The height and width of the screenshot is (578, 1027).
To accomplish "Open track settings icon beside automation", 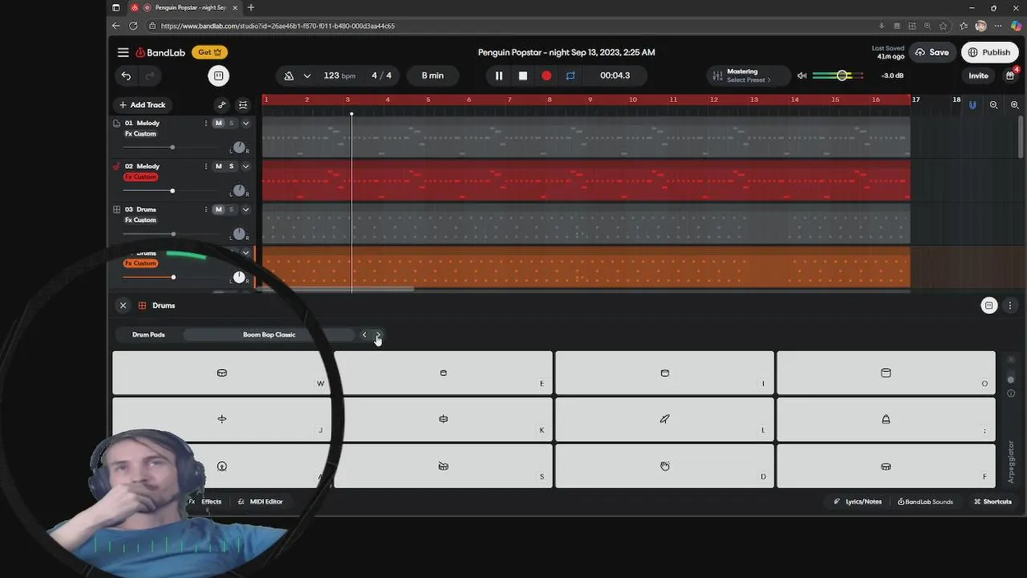I will click(x=243, y=104).
